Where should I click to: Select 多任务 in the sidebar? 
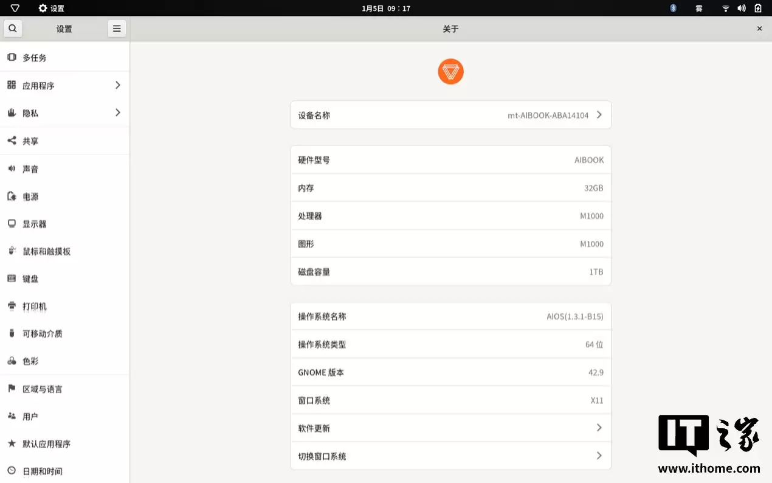[35, 58]
